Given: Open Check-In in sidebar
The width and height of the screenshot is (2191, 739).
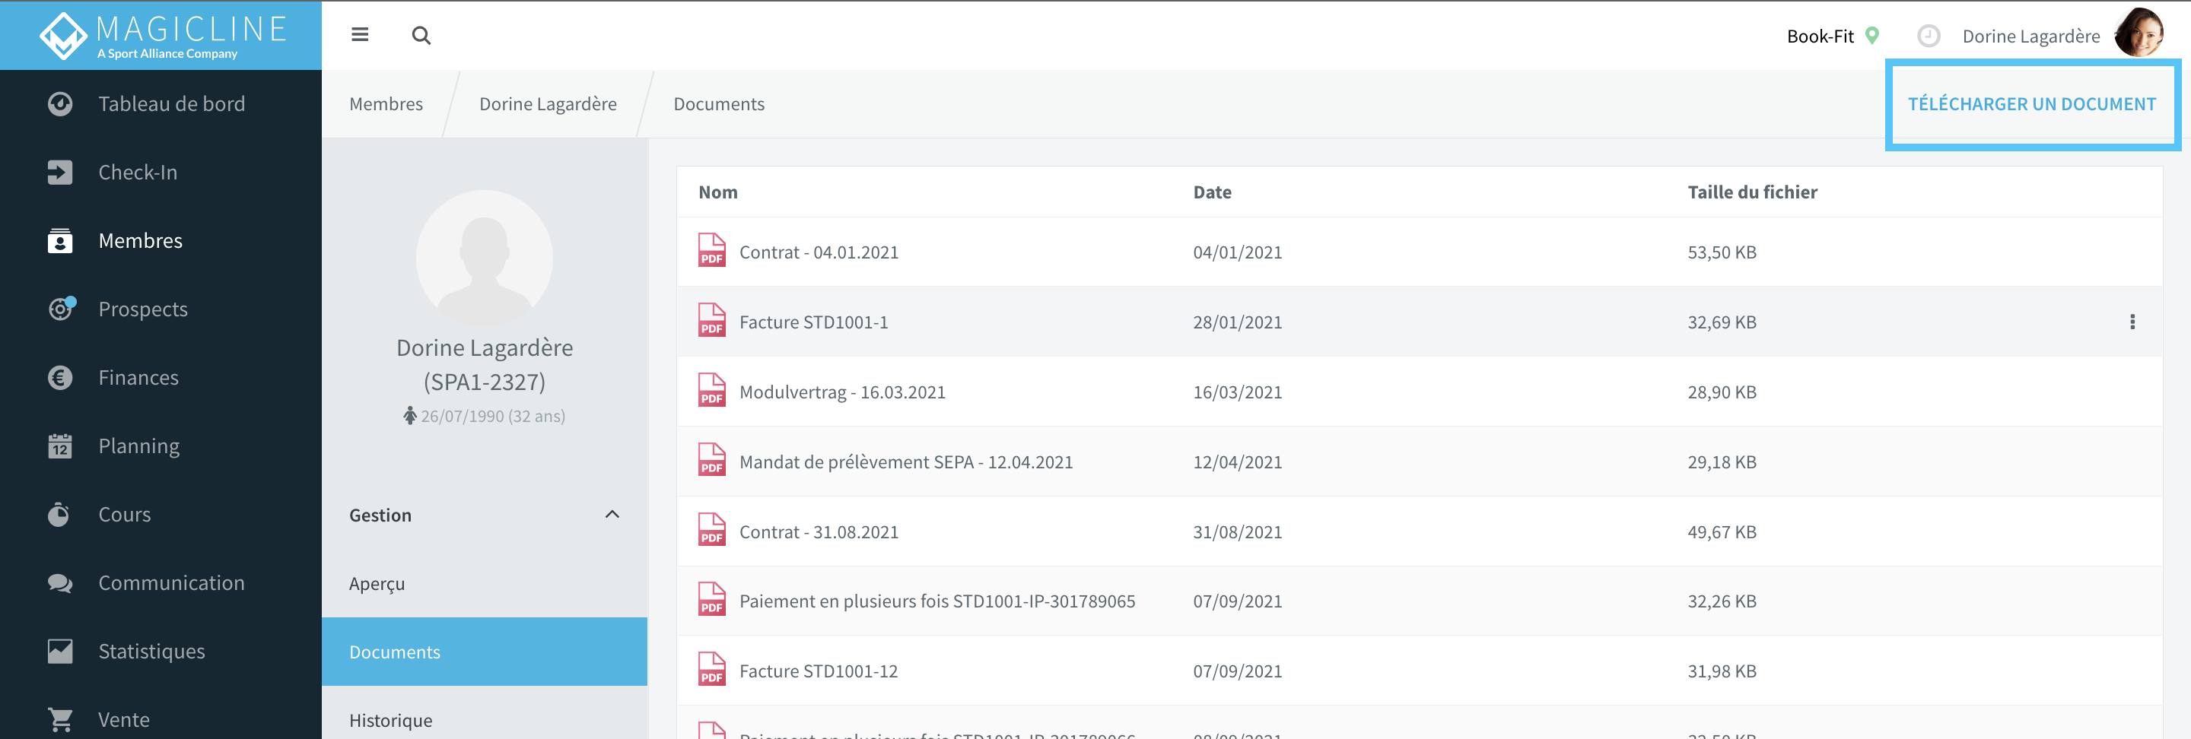Looking at the screenshot, I should click(x=138, y=172).
